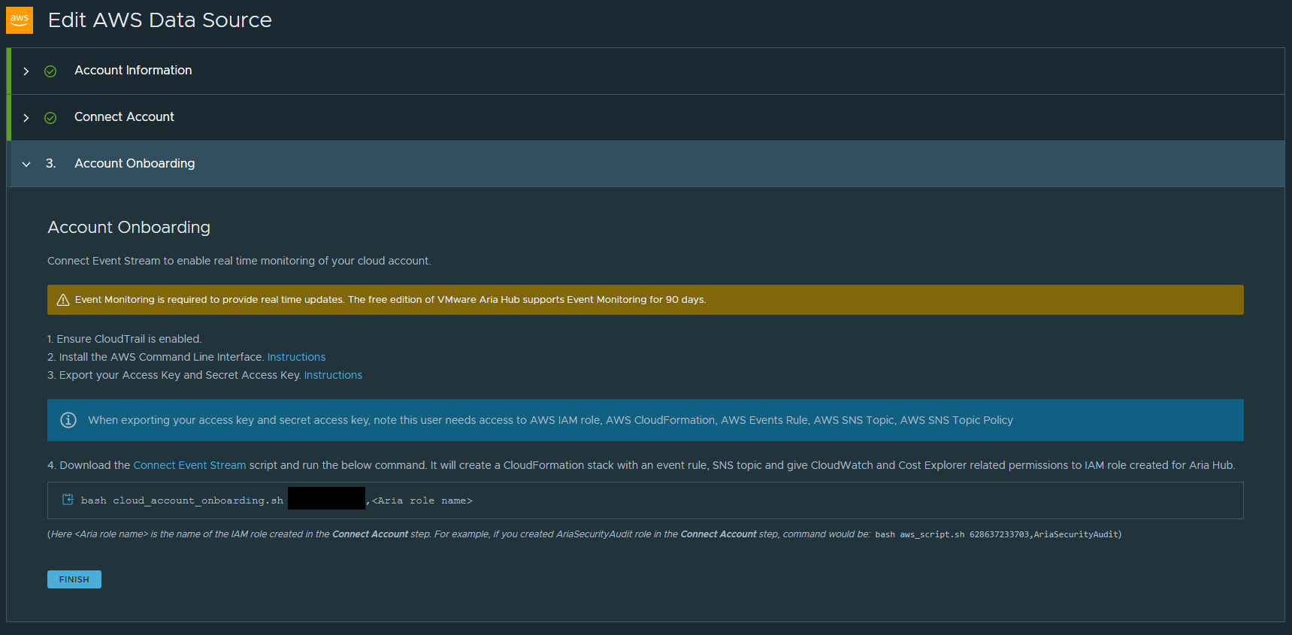Image resolution: width=1292 pixels, height=635 pixels.
Task: Expand the Connect Account section chevron
Action: click(x=26, y=118)
